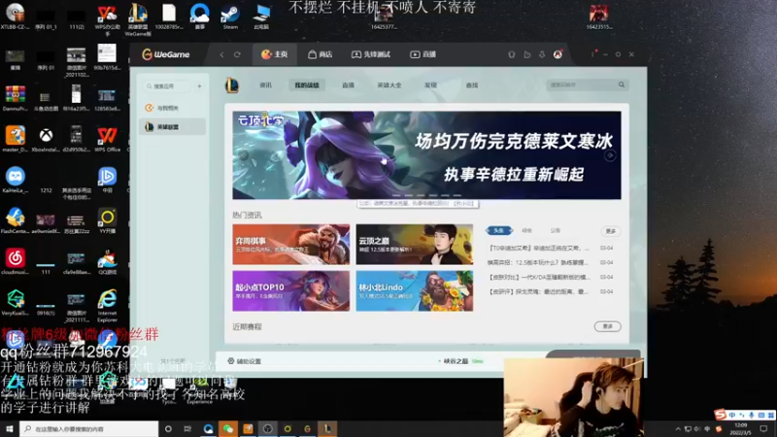Open Task View on the taskbar
The image size is (777, 437).
coord(187,428)
